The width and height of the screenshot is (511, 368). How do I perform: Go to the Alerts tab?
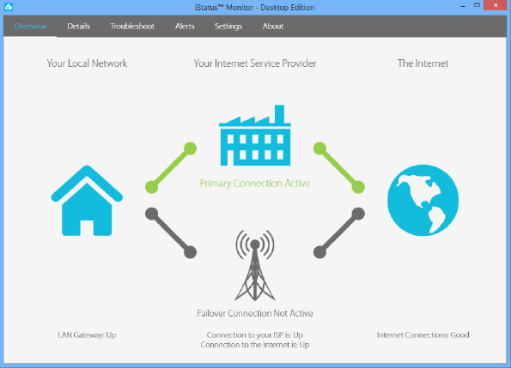pos(185,27)
